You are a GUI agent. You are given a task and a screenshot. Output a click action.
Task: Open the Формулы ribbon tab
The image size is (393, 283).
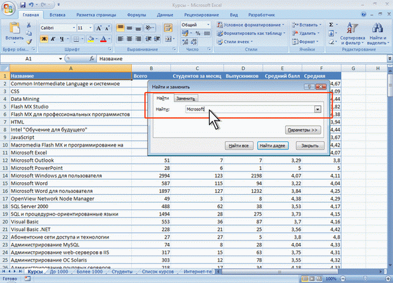pos(136,15)
